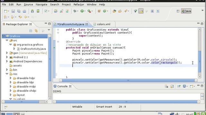
Task: Open Package Explorer view menu arrow
Action: [49, 30]
